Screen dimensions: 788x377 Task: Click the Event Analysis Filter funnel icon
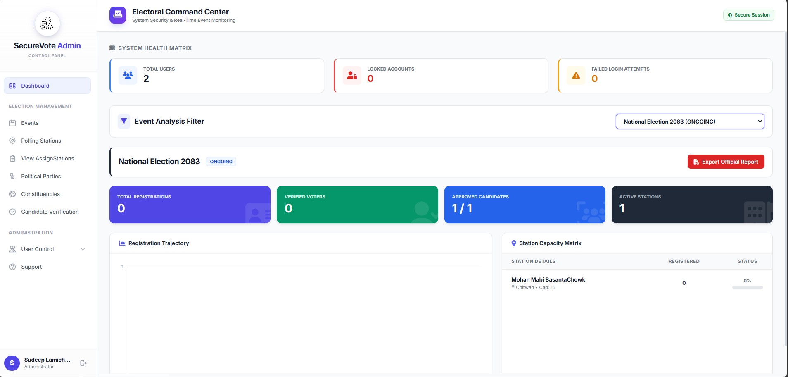[x=124, y=121]
